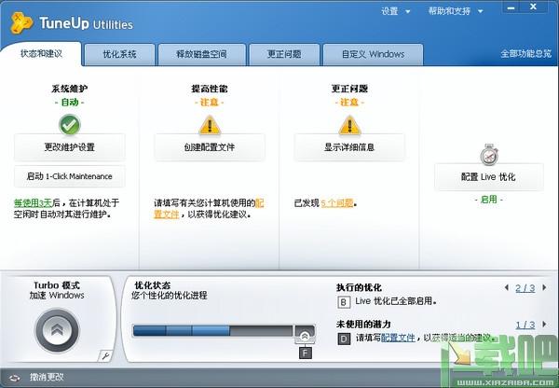The height and width of the screenshot is (388, 559).
Task: Click 创建配置文件 button
Action: (210, 147)
